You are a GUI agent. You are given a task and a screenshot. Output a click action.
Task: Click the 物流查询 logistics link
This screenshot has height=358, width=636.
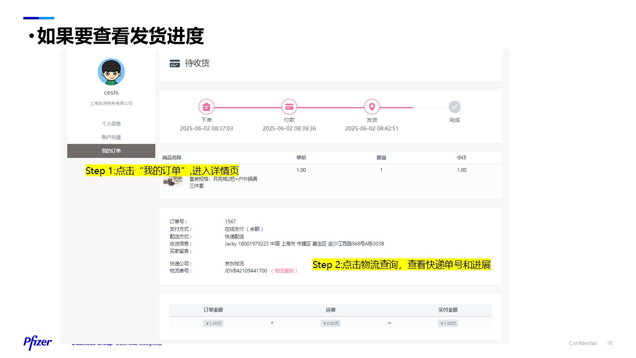284,271
